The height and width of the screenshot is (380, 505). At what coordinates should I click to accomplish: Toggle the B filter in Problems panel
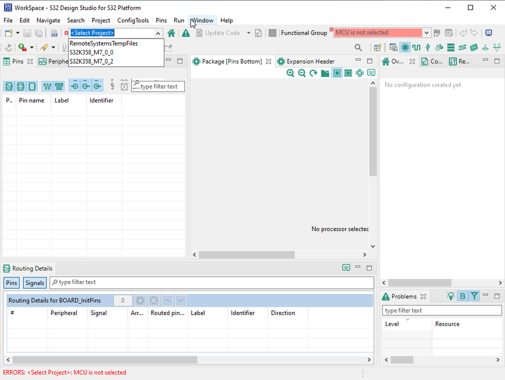pos(463,296)
